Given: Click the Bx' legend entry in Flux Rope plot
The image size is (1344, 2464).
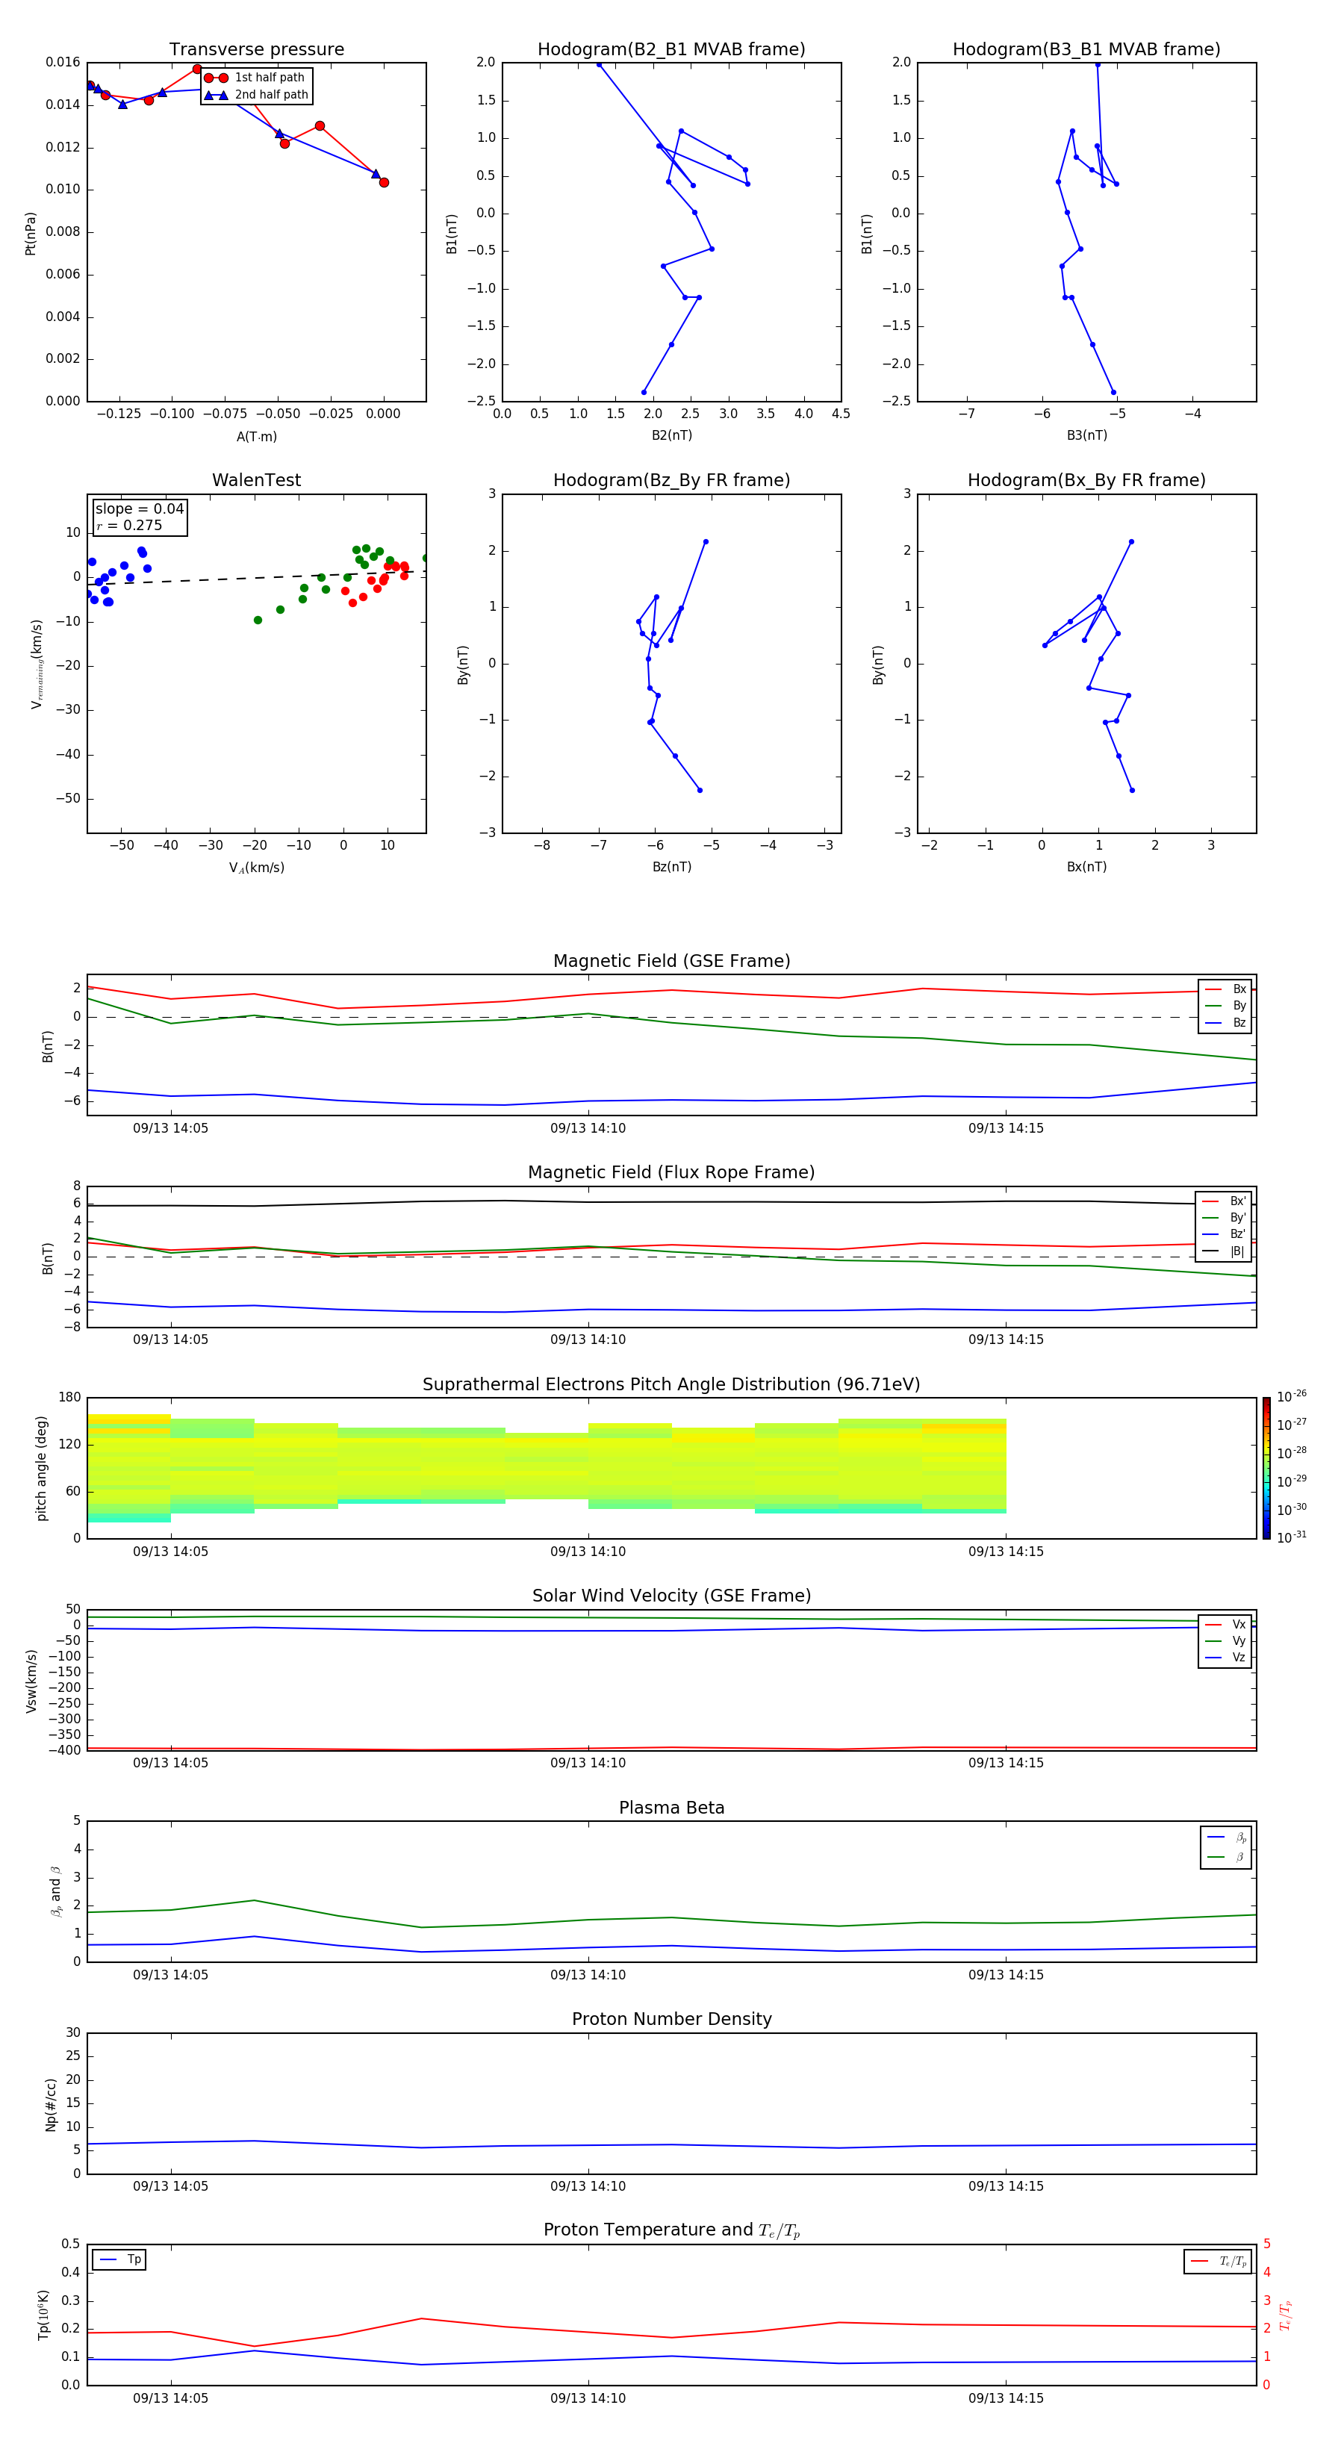Looking at the screenshot, I should [1224, 1201].
